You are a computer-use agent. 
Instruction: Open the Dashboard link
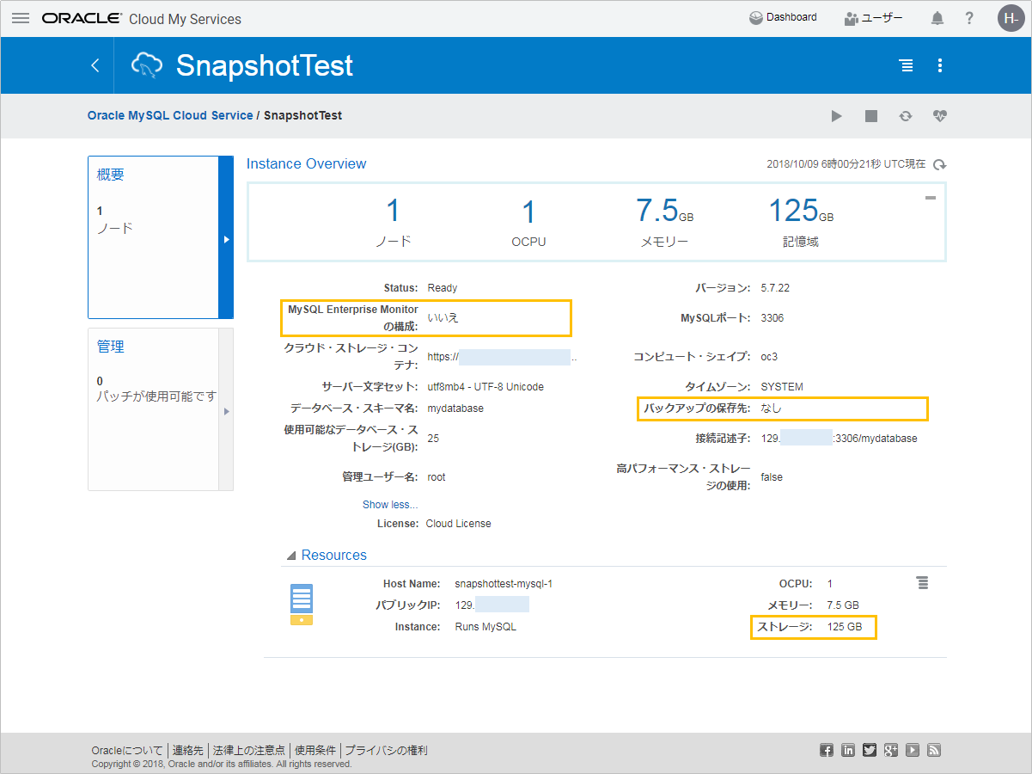pos(782,17)
